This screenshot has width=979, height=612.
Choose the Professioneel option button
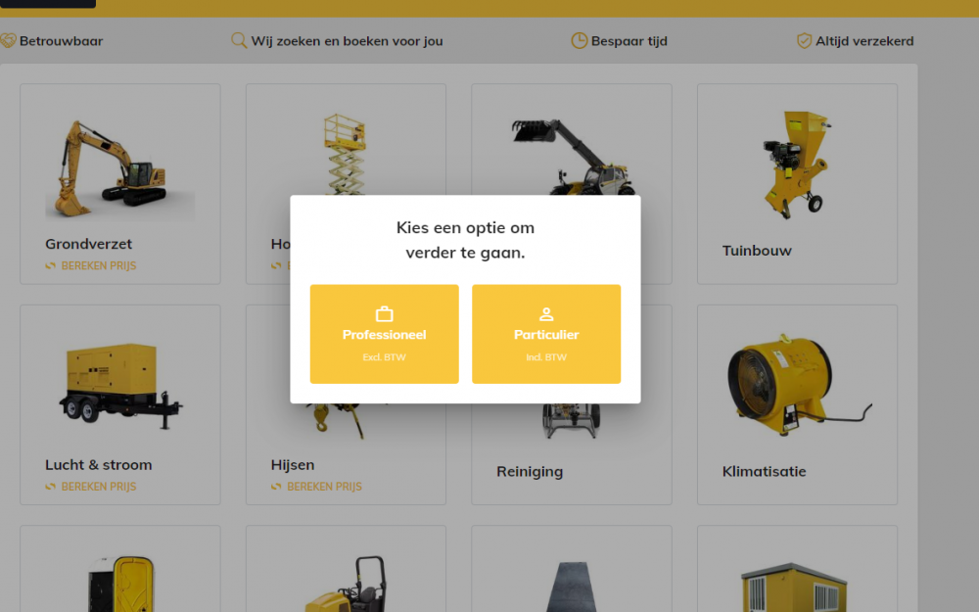pos(384,334)
